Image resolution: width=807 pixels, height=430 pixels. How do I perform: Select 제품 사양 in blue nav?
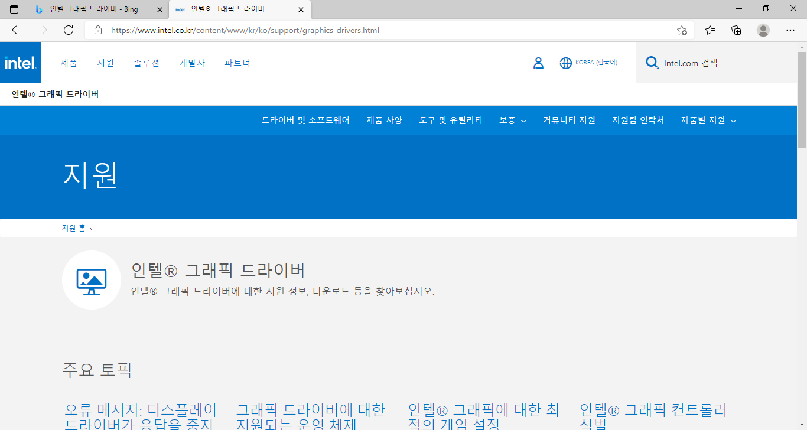pyautogui.click(x=384, y=120)
